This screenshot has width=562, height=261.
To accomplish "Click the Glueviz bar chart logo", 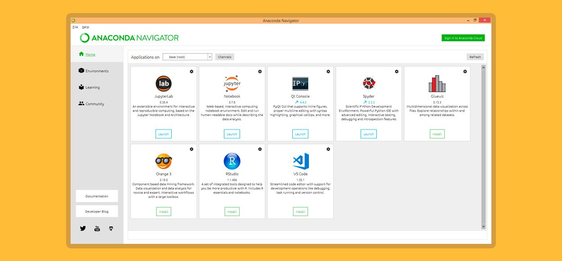I will (x=437, y=84).
